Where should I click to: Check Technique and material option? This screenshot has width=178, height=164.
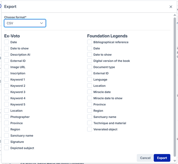pos(90,123)
